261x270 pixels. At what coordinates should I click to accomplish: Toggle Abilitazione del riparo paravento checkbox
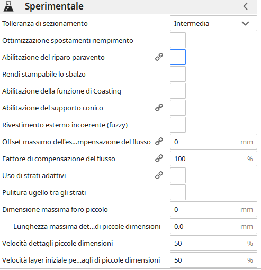(x=178, y=57)
